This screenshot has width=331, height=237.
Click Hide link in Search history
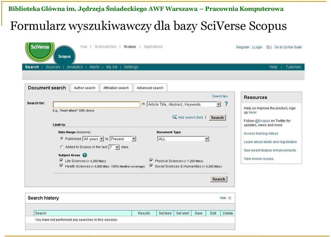tap(223, 198)
